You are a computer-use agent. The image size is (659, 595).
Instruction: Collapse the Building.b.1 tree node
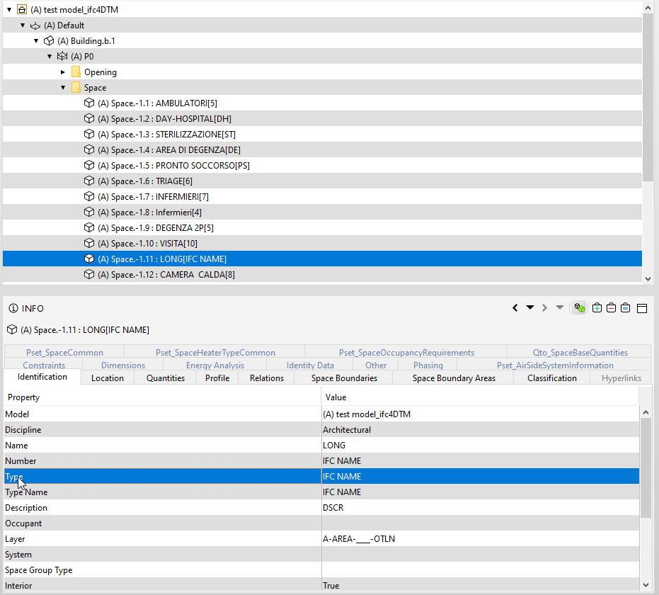click(x=36, y=41)
